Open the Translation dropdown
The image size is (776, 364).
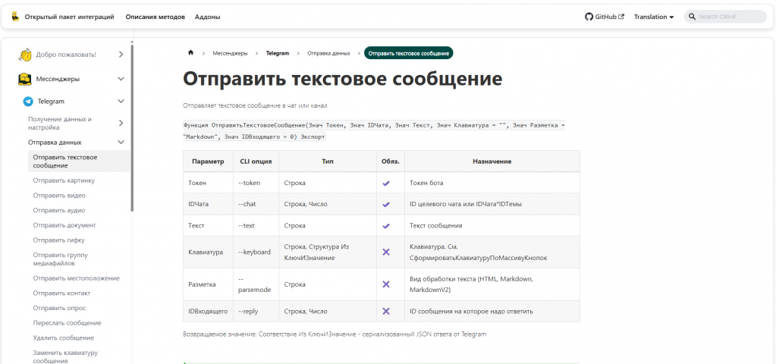[x=654, y=17]
